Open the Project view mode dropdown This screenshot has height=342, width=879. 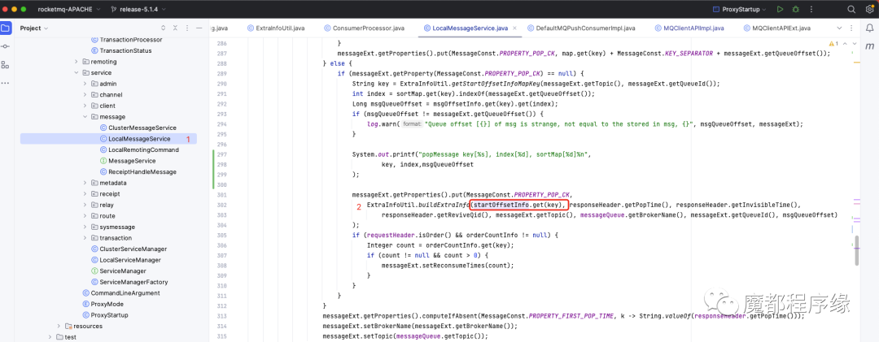[x=34, y=28]
